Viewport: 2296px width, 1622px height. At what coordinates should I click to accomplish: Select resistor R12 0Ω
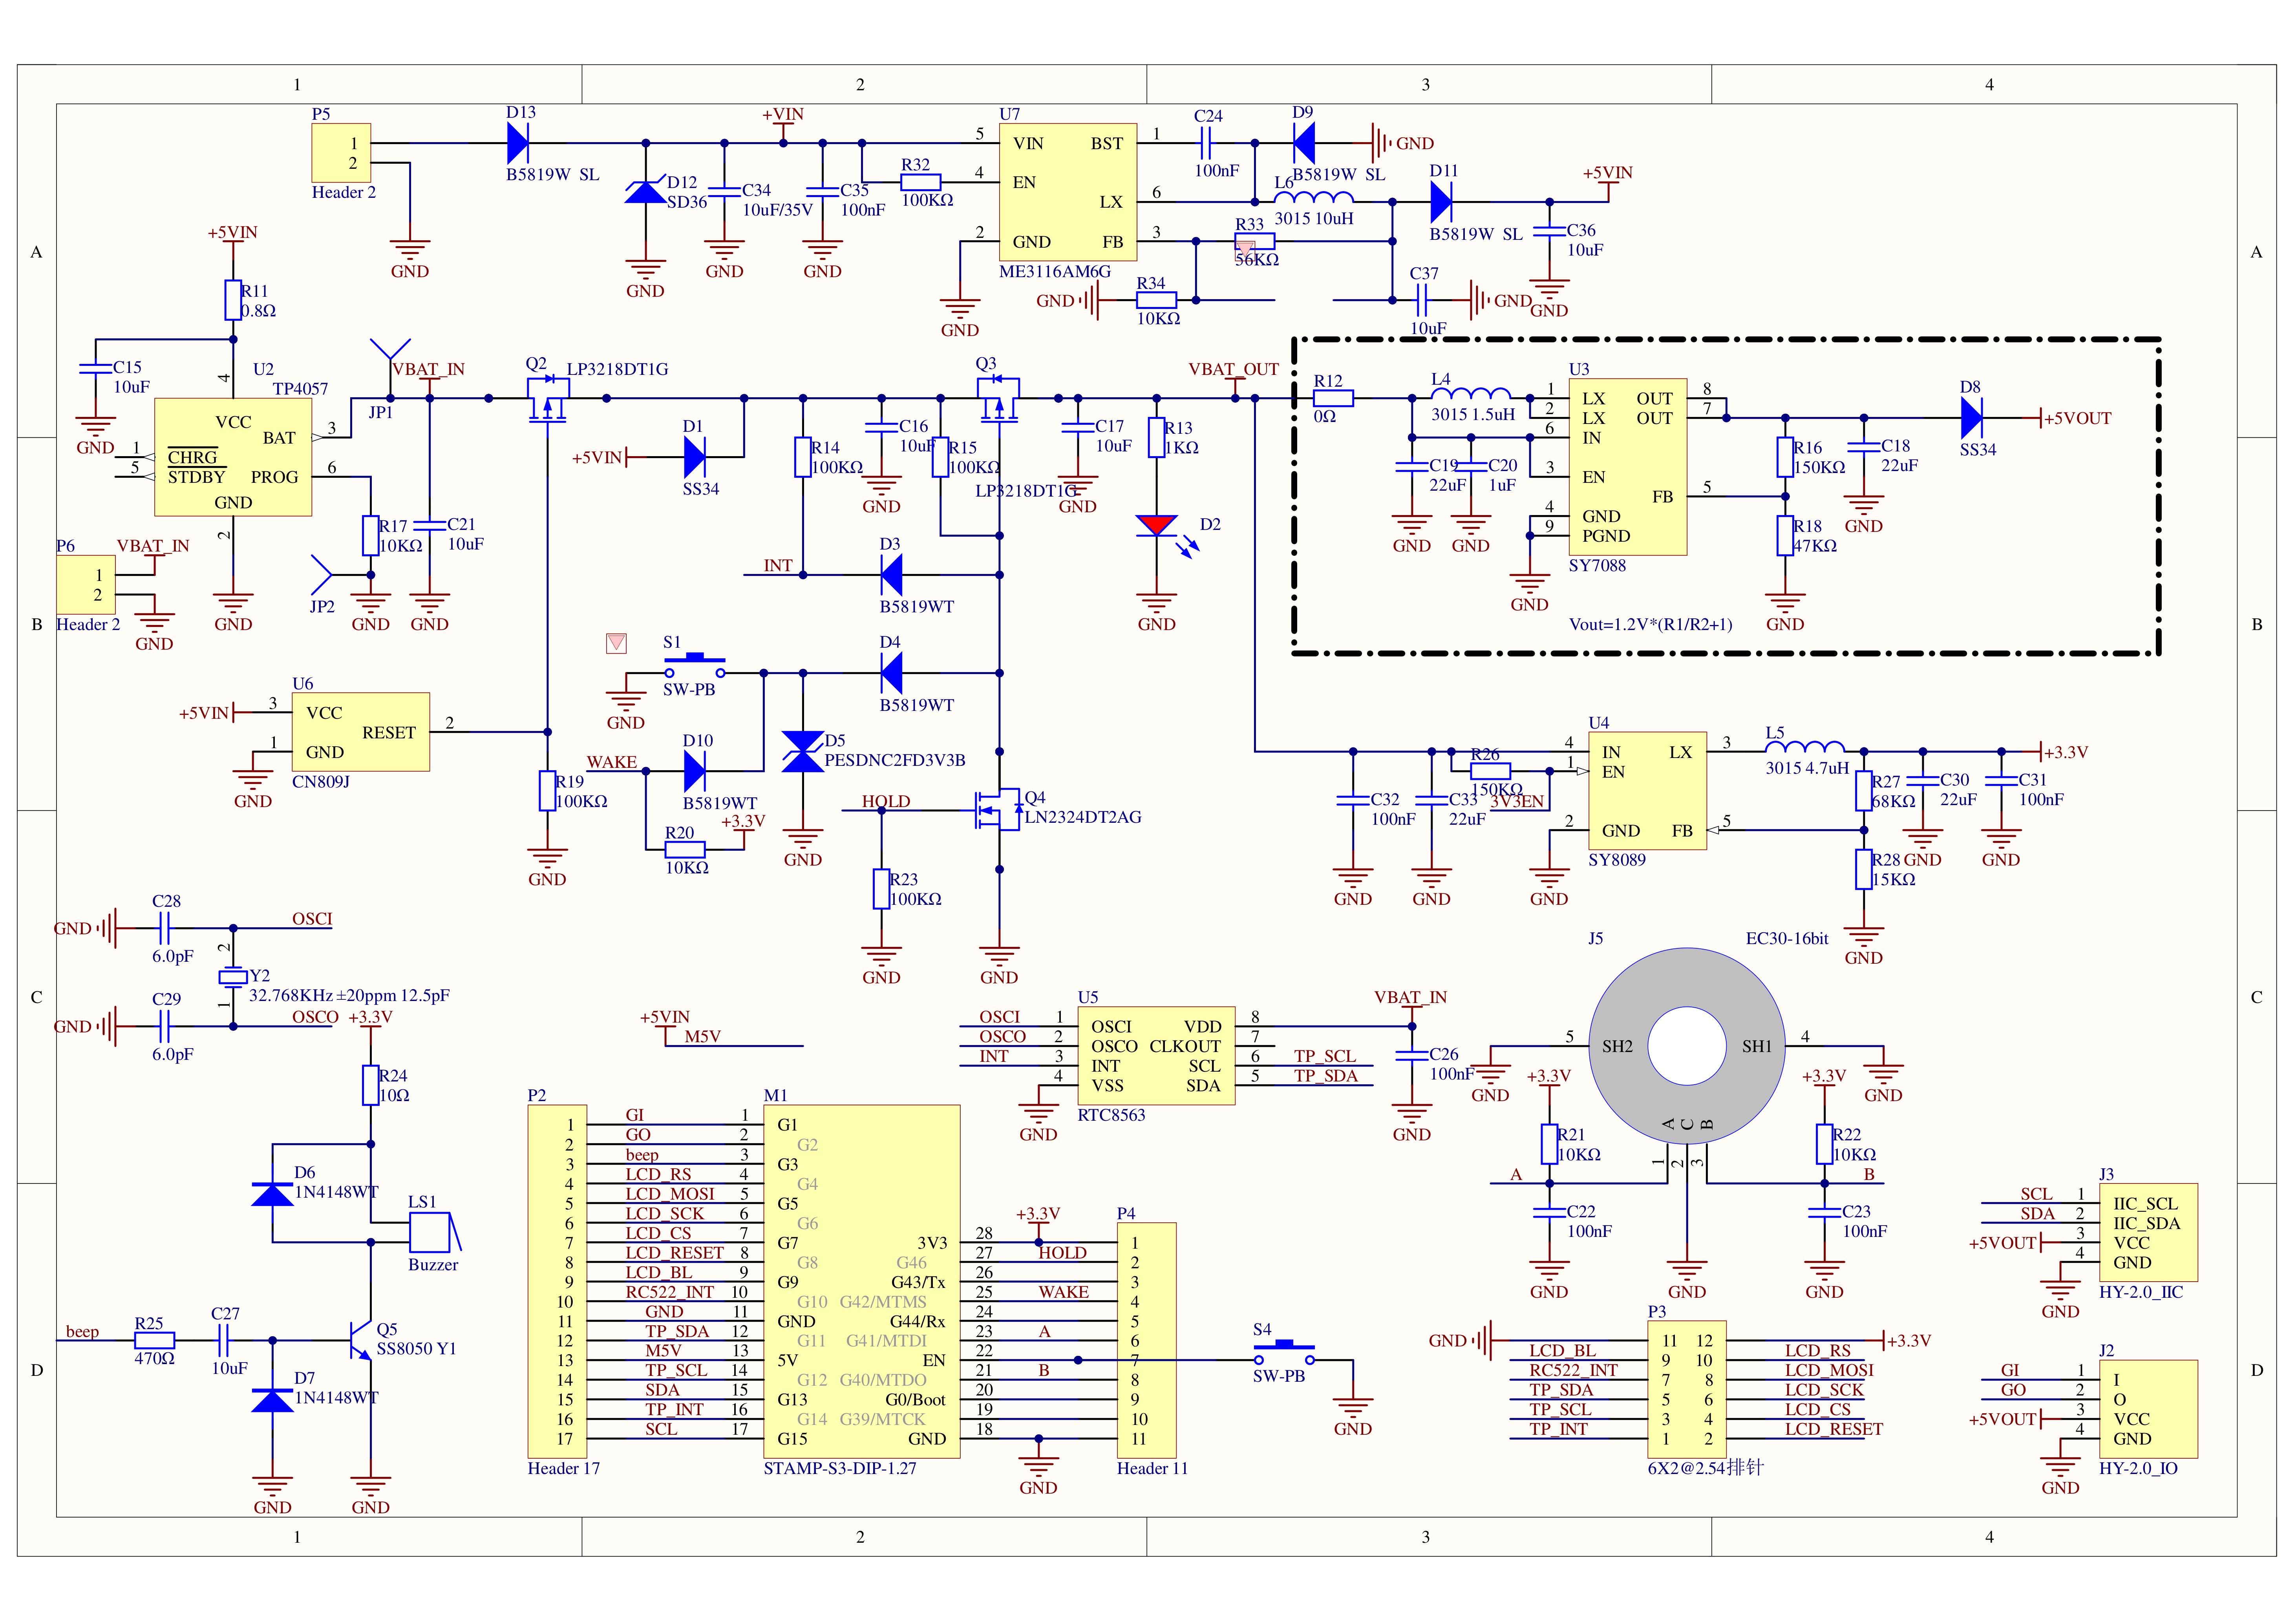(x=1333, y=398)
